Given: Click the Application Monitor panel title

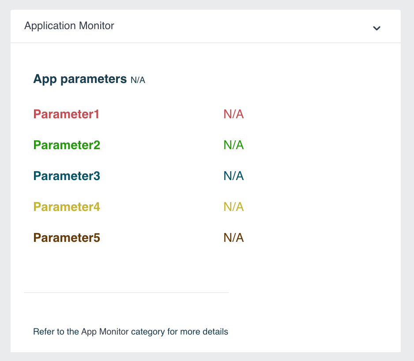Looking at the screenshot, I should click(69, 26).
